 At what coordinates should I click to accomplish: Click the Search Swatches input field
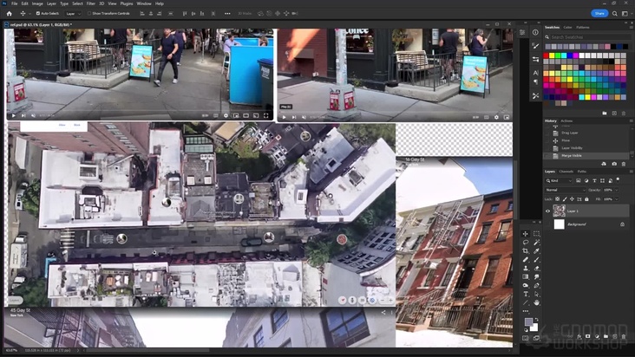click(x=586, y=37)
